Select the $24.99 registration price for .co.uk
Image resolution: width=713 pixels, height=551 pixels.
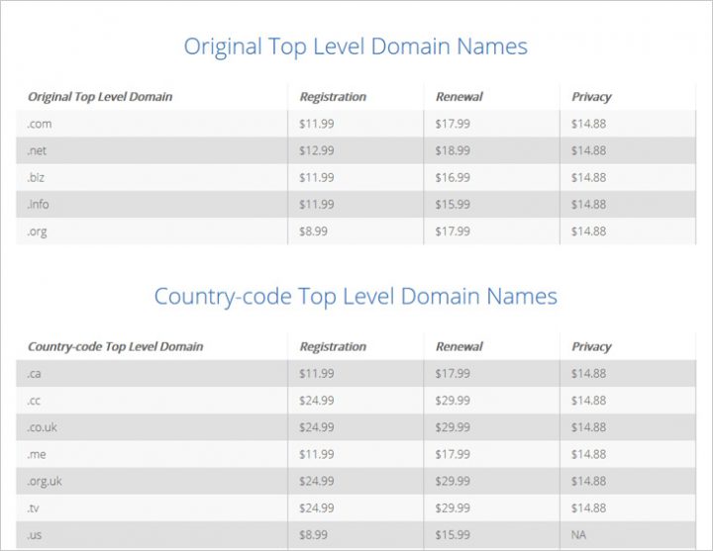317,427
